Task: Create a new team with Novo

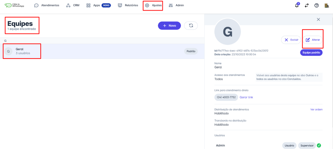Action: click(x=169, y=26)
